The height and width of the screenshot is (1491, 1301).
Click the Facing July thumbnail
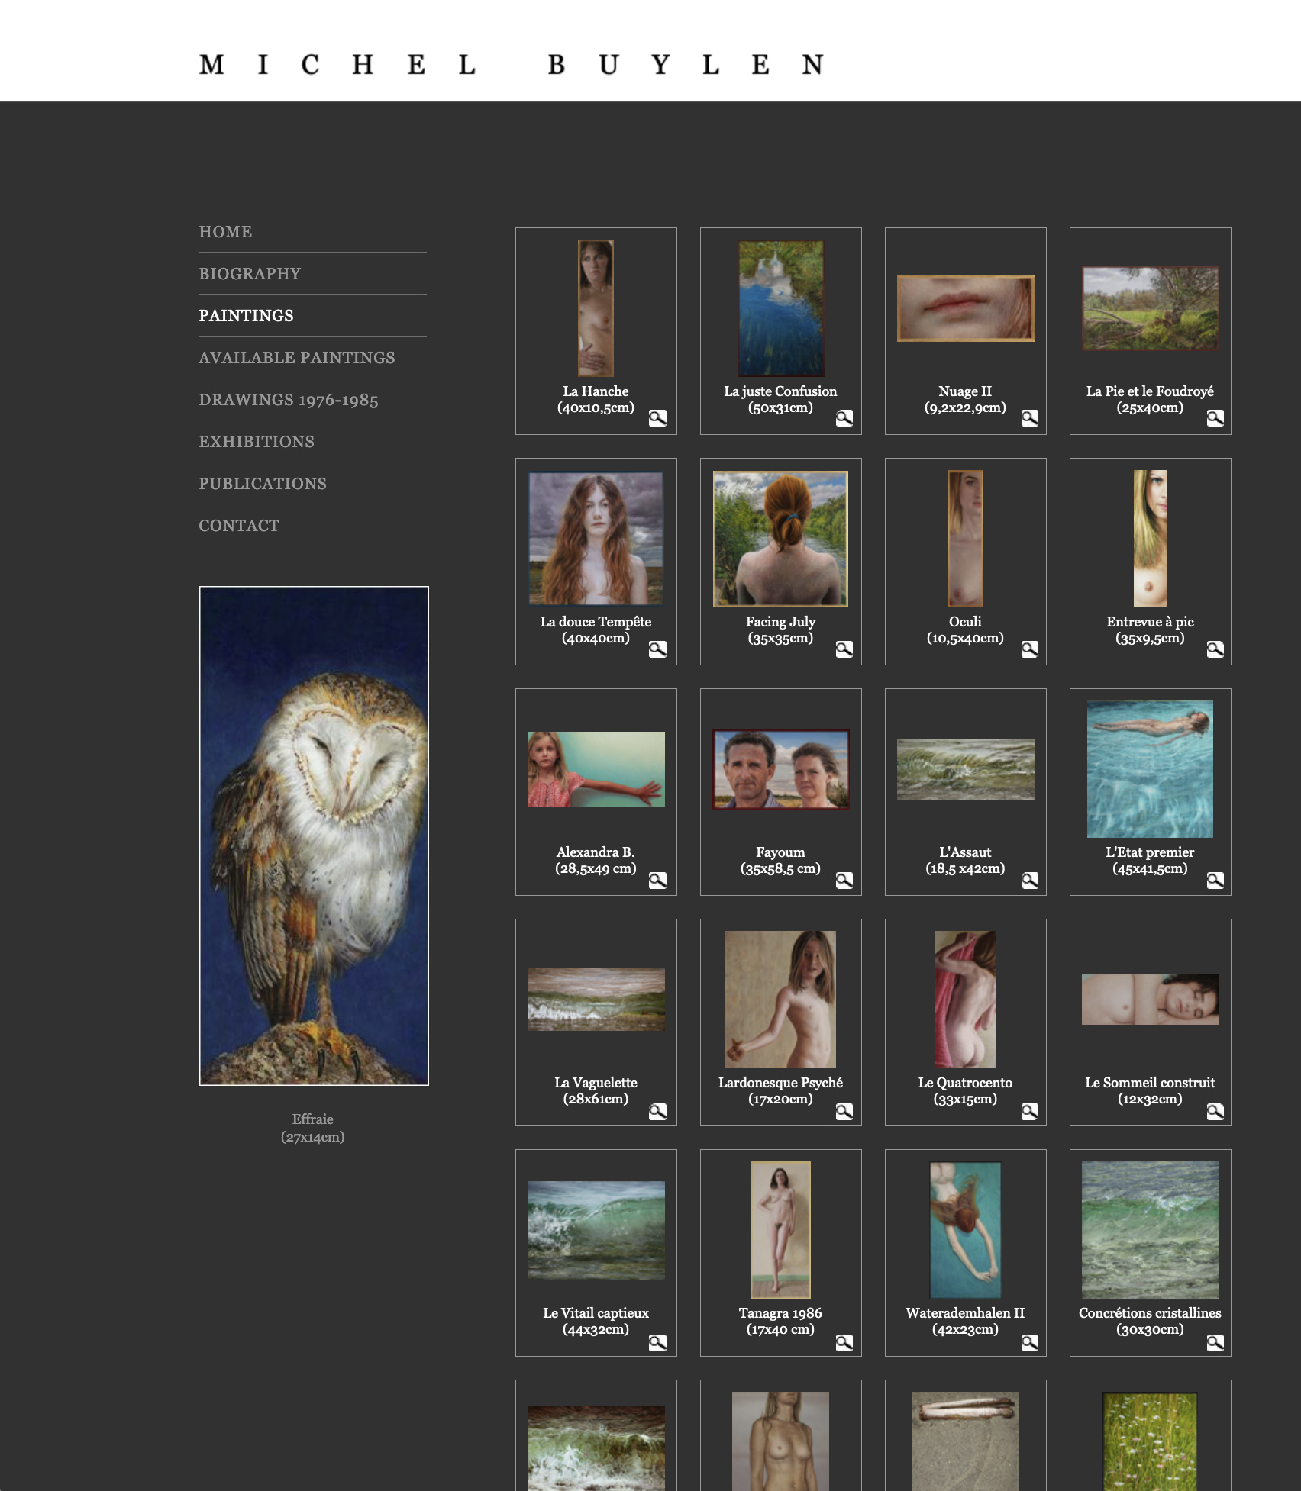pos(781,539)
